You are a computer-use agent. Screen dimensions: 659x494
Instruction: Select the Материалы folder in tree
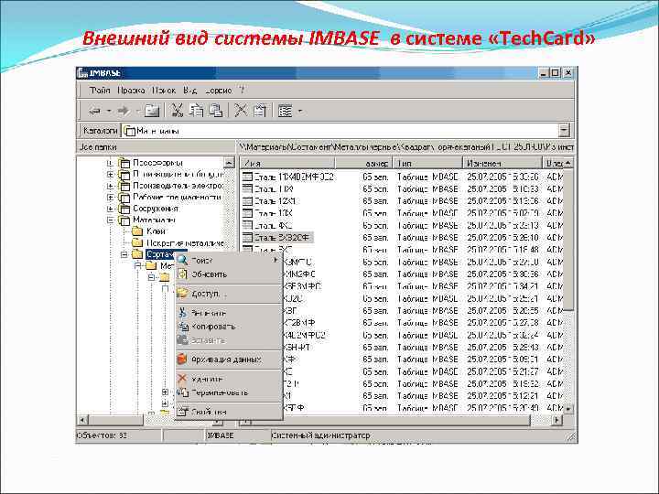tap(155, 220)
